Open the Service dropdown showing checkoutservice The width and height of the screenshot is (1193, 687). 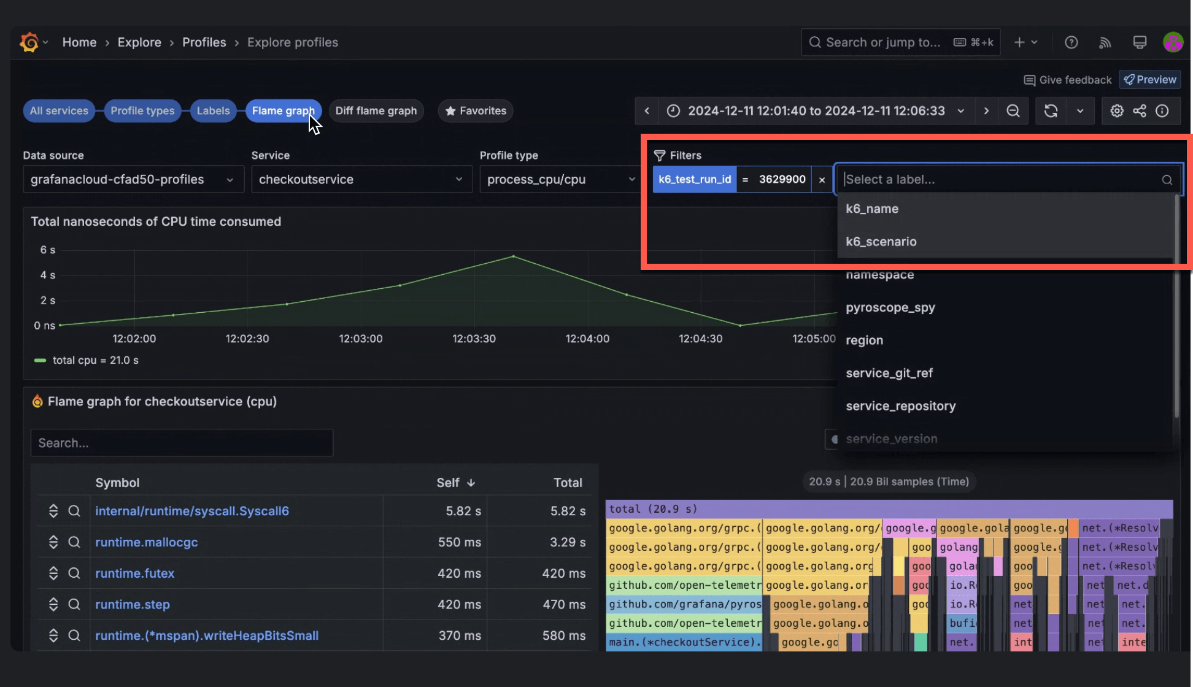(361, 179)
